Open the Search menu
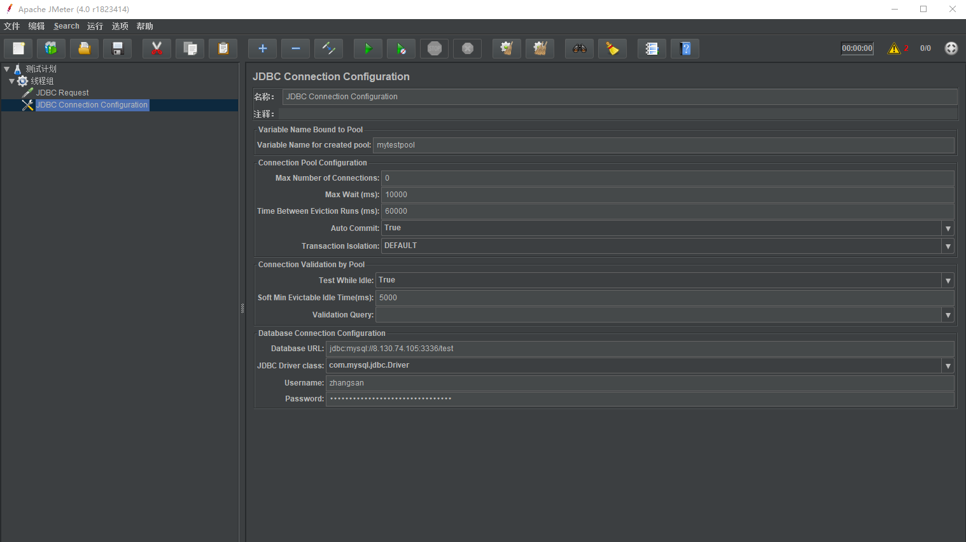The width and height of the screenshot is (966, 542). pos(66,26)
